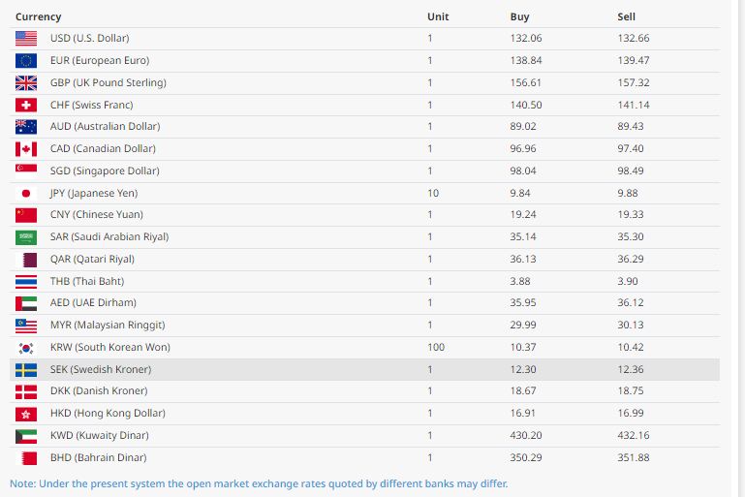Click the European Union flag icon
The image size is (745, 497).
26,61
